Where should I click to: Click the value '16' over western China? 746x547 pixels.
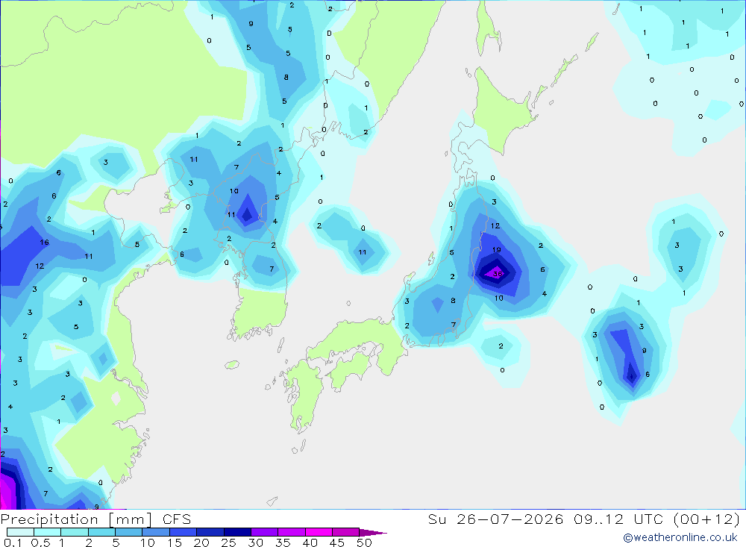[44, 243]
